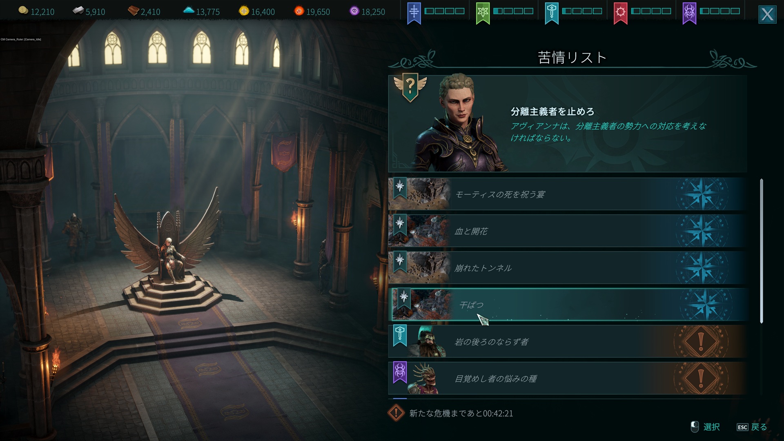Open the 分離主義者を止めろ featured quest
This screenshot has height=441, width=784.
tap(568, 123)
